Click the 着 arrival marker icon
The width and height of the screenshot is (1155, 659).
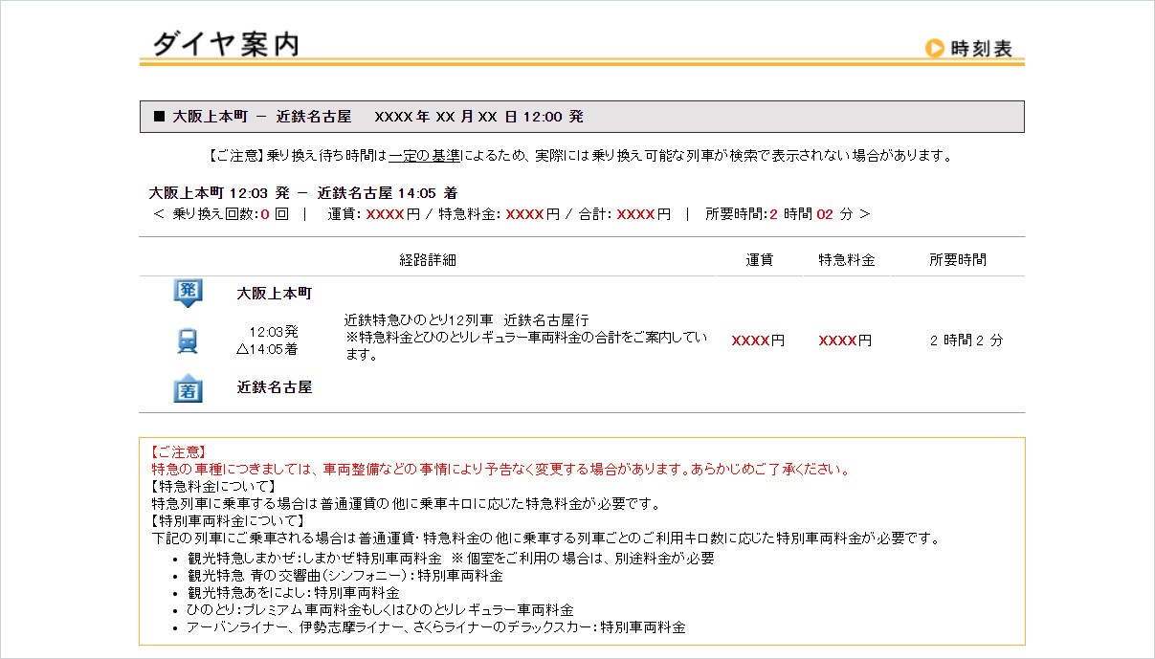186,387
